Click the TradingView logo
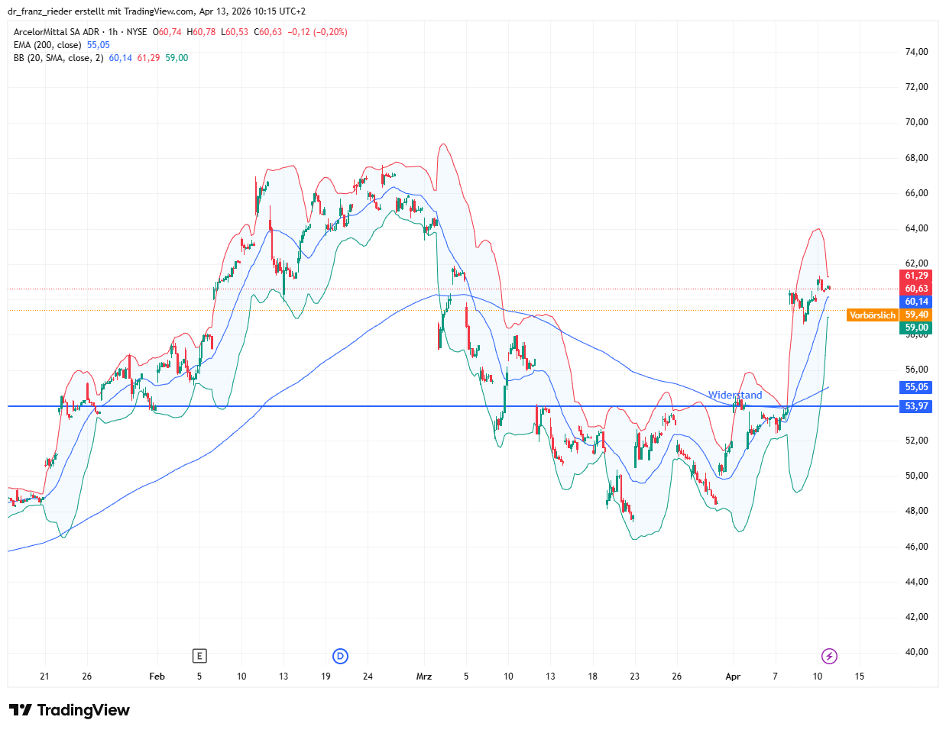The height and width of the screenshot is (733, 946). tap(70, 710)
